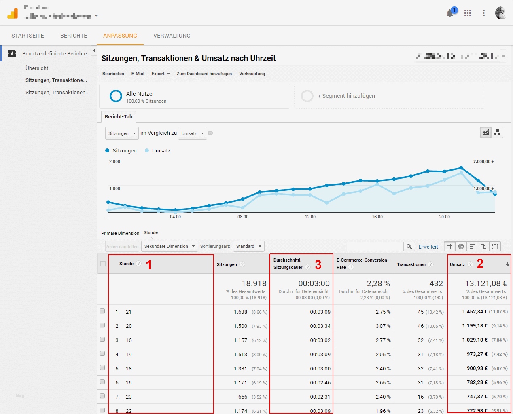Start the table search with the magnifier icon
The width and height of the screenshot is (513, 414).
coord(409,246)
